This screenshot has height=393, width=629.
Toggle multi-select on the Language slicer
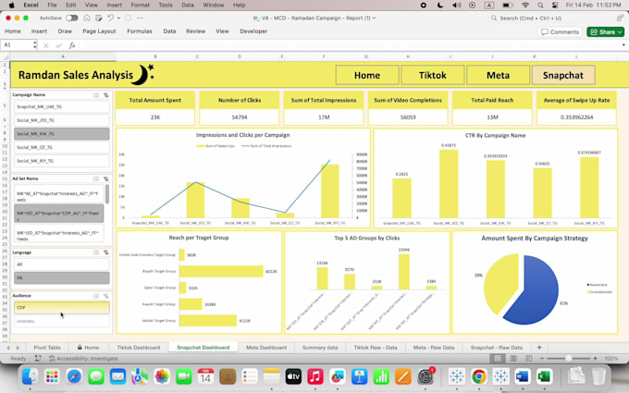[x=96, y=252]
